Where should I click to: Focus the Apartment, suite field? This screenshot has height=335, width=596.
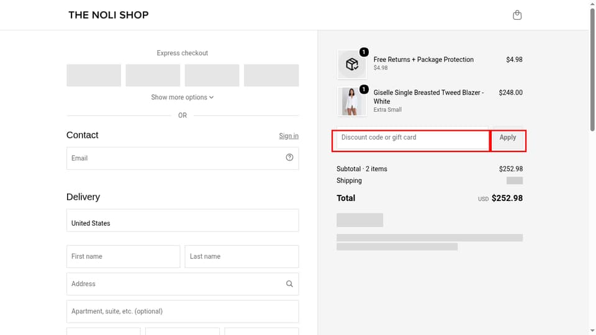[x=183, y=311]
